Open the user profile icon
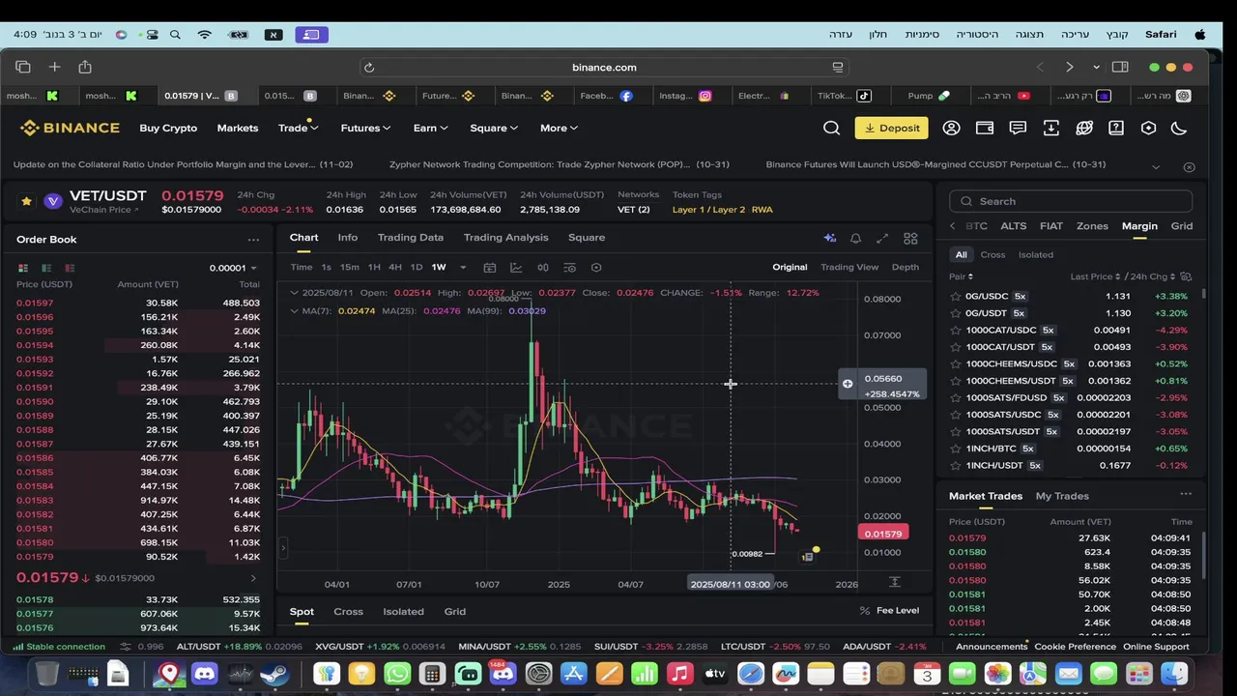This screenshot has height=696, width=1237. tap(951, 128)
